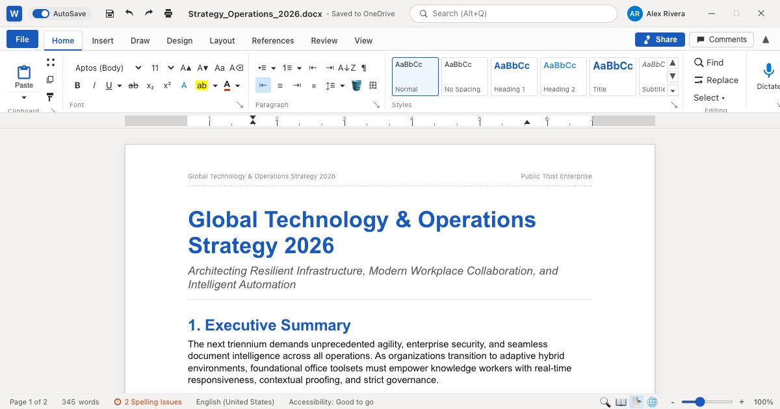Increase font size with grow font icon
This screenshot has width=780, height=409.
186,68
